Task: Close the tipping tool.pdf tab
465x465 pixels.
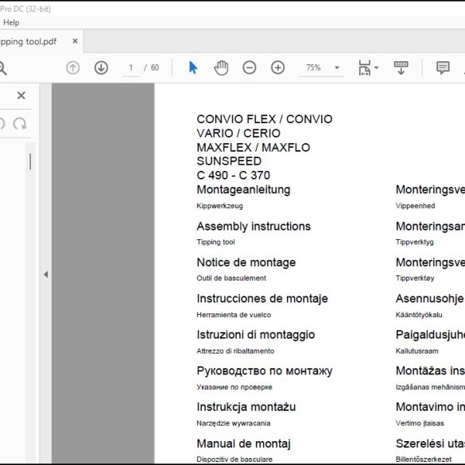Action: (76, 41)
